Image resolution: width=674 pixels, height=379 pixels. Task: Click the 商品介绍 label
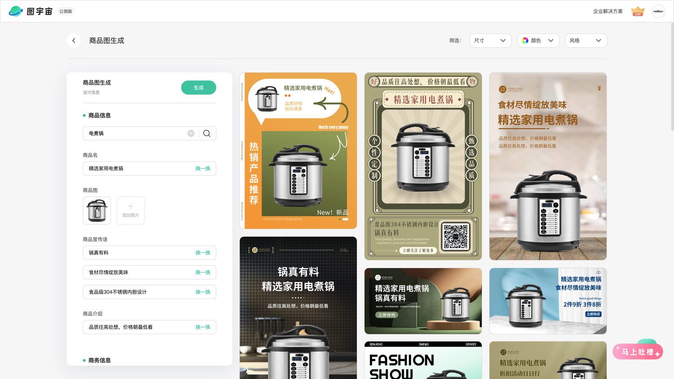(x=93, y=314)
